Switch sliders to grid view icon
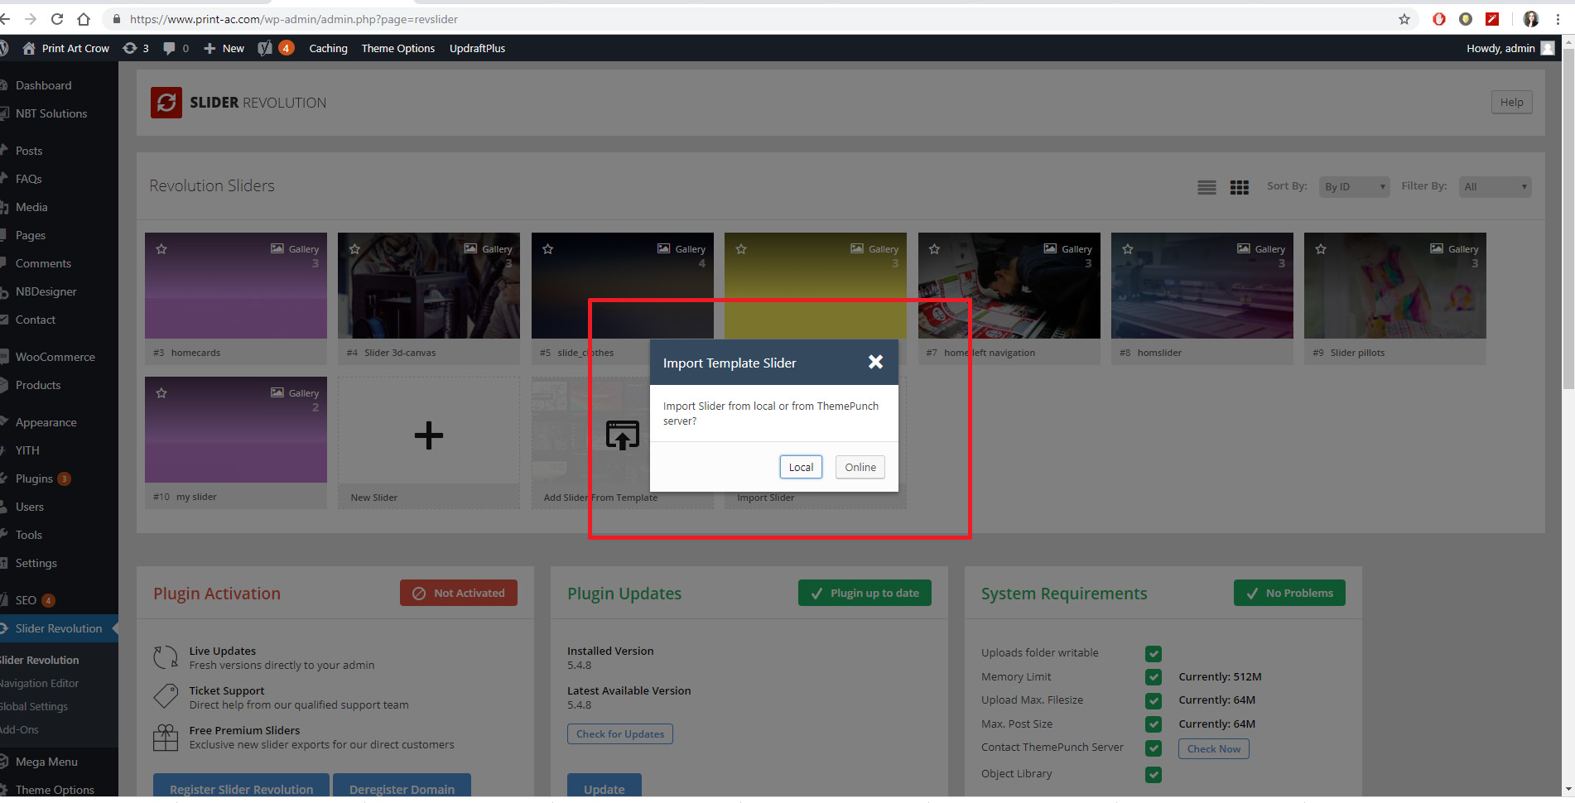 (1239, 187)
